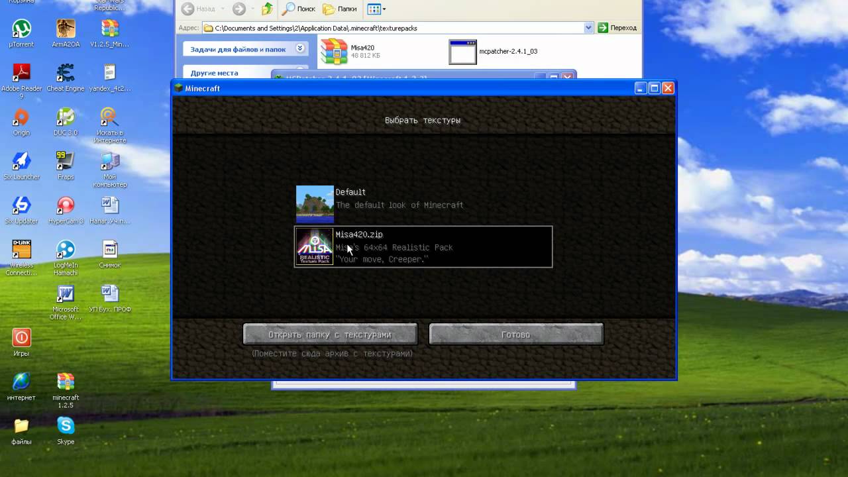This screenshot has height=477, width=848.
Task: Launch the HyperCam 3 desktop shortcut
Action: point(66,211)
